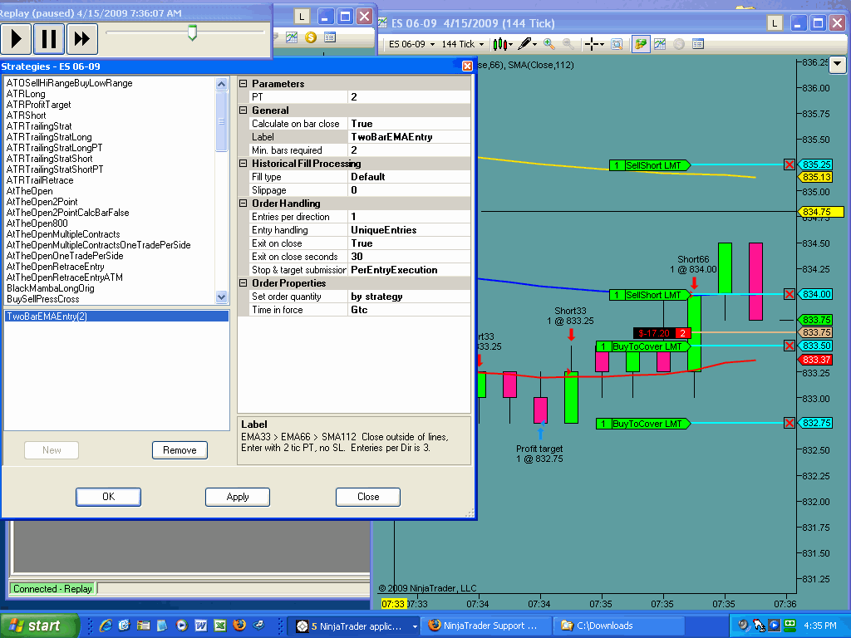Launch Word from quick launch bar
This screenshot has width=851, height=638.
pos(201,626)
